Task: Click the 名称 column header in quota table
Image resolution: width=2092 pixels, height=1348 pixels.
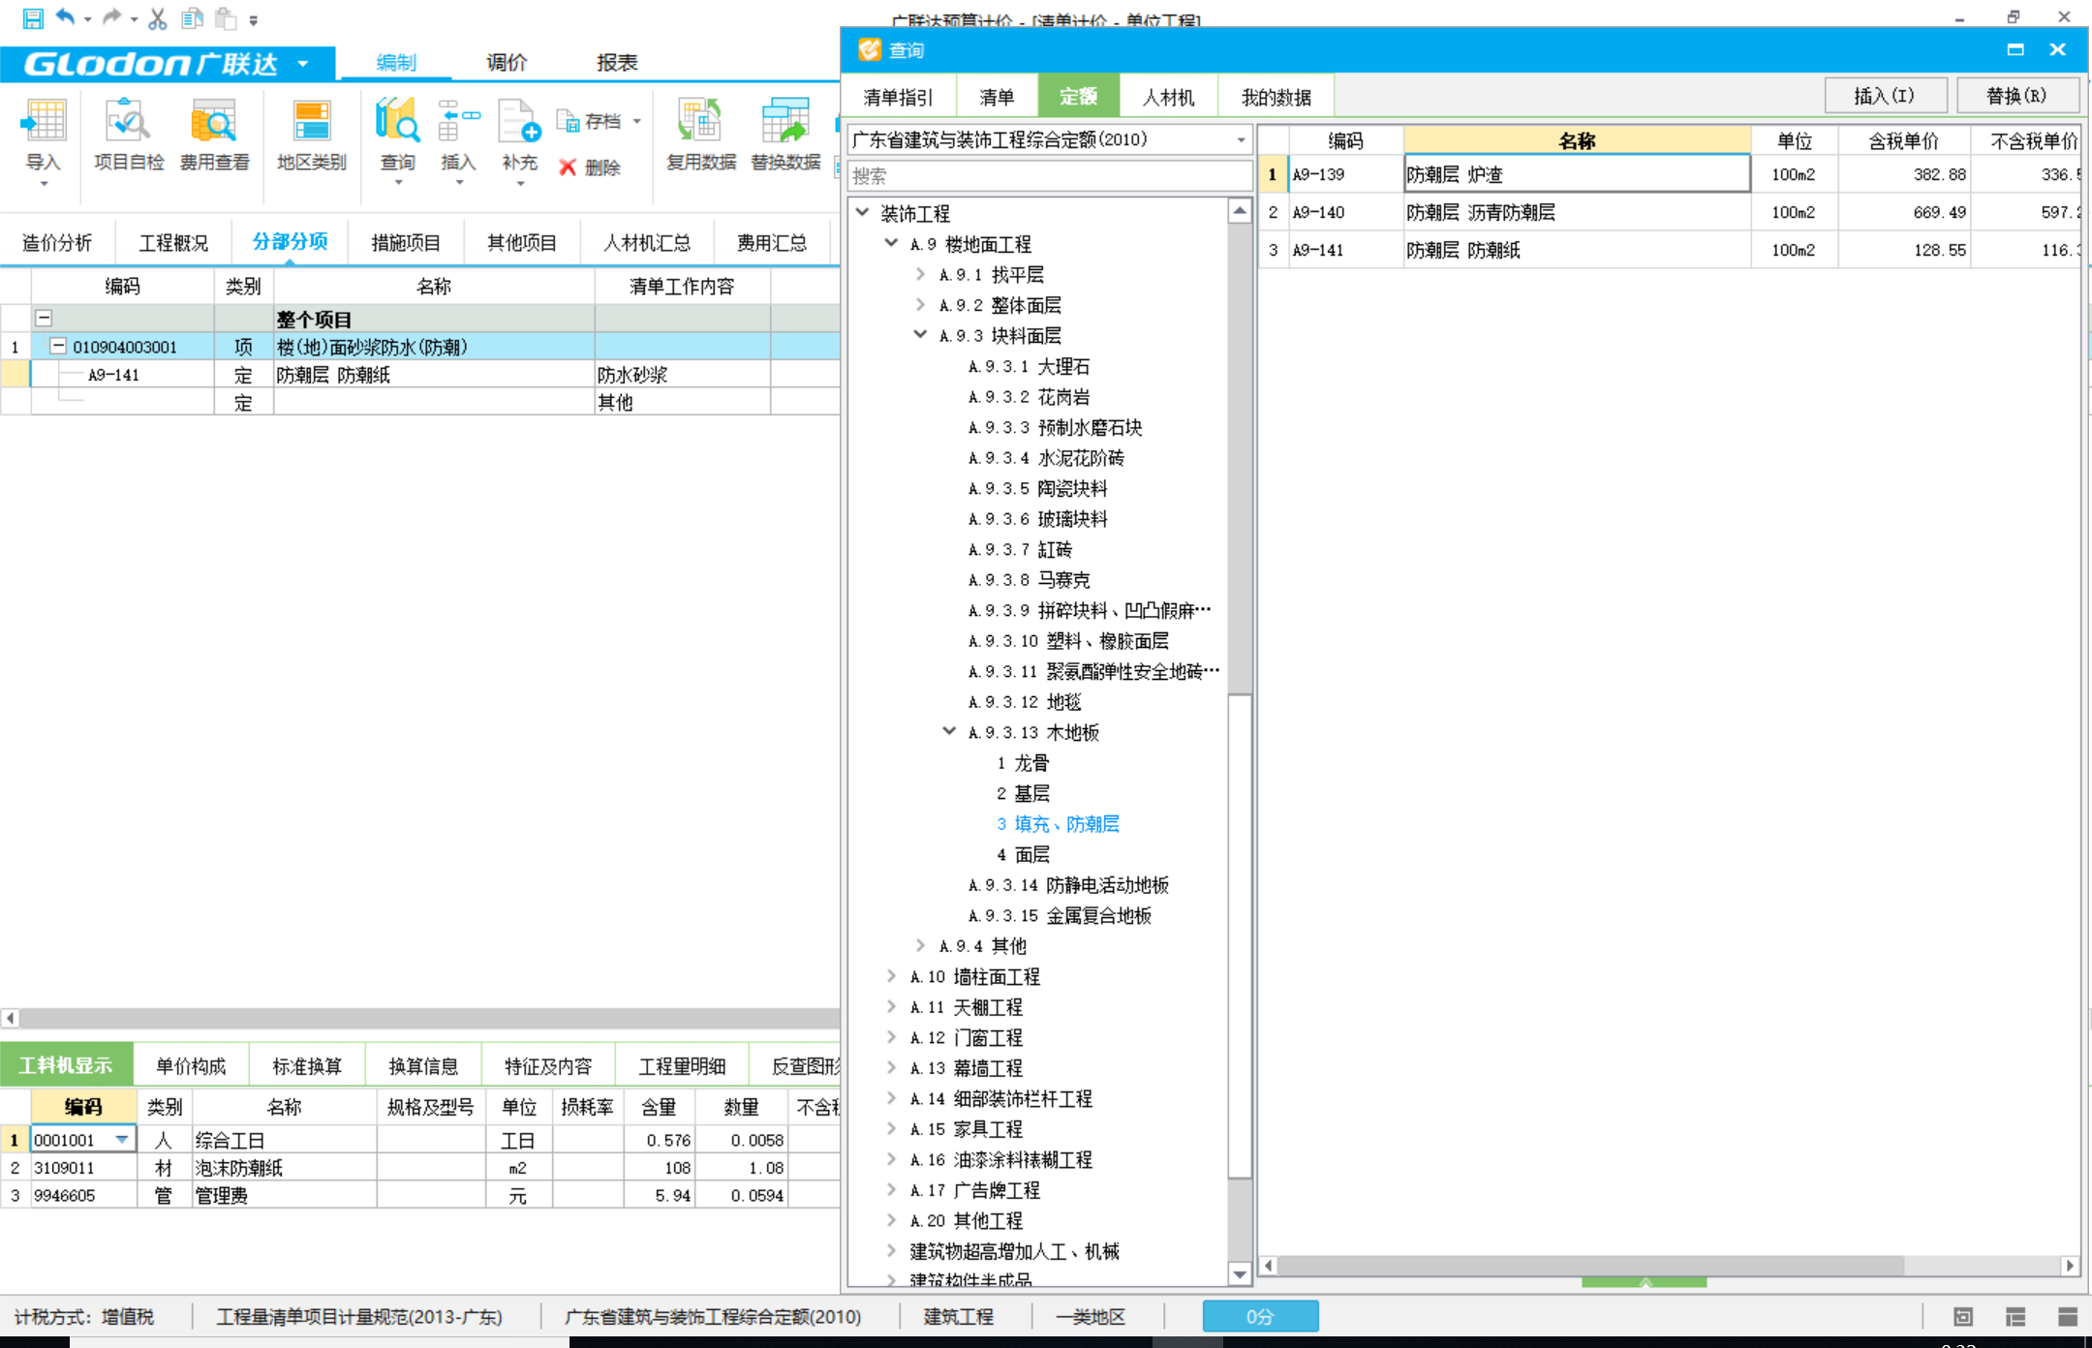Action: [1577, 141]
